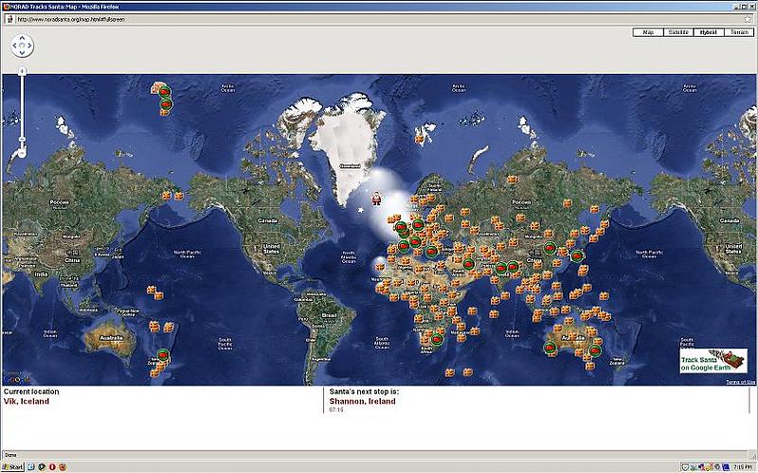Screen dimensions: 758x473
Task: Open the Terms of Use link
Action: pyautogui.click(x=740, y=382)
